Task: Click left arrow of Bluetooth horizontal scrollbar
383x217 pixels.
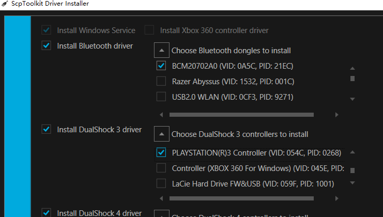Action: (161, 115)
